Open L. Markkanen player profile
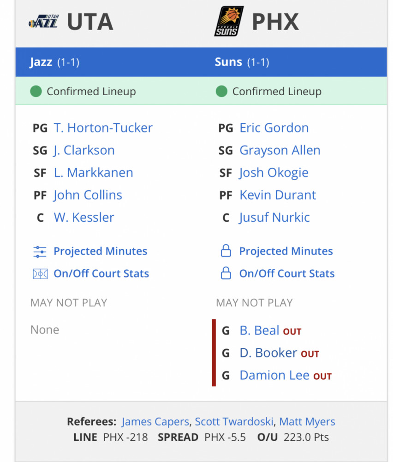 (93, 173)
